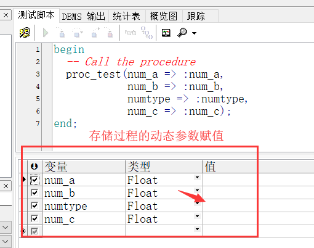Close the lower left panel with its X button
Viewport: 314px width, 248px height.
tap(6, 186)
